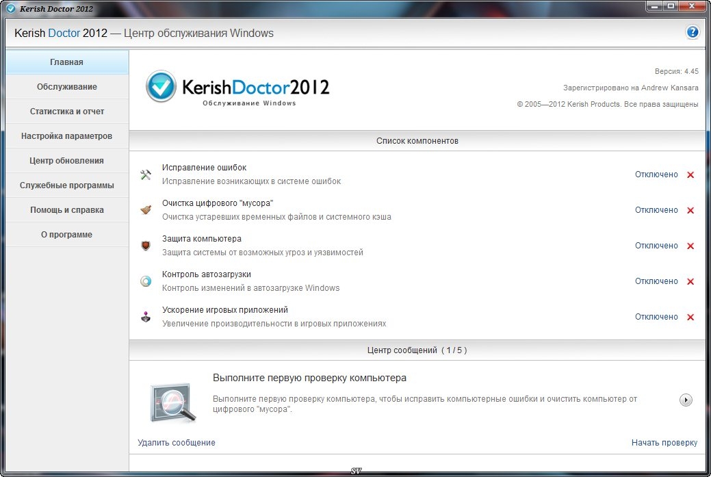Click the Начать проверку link
Viewport: 711px width, 477px height.
point(664,443)
